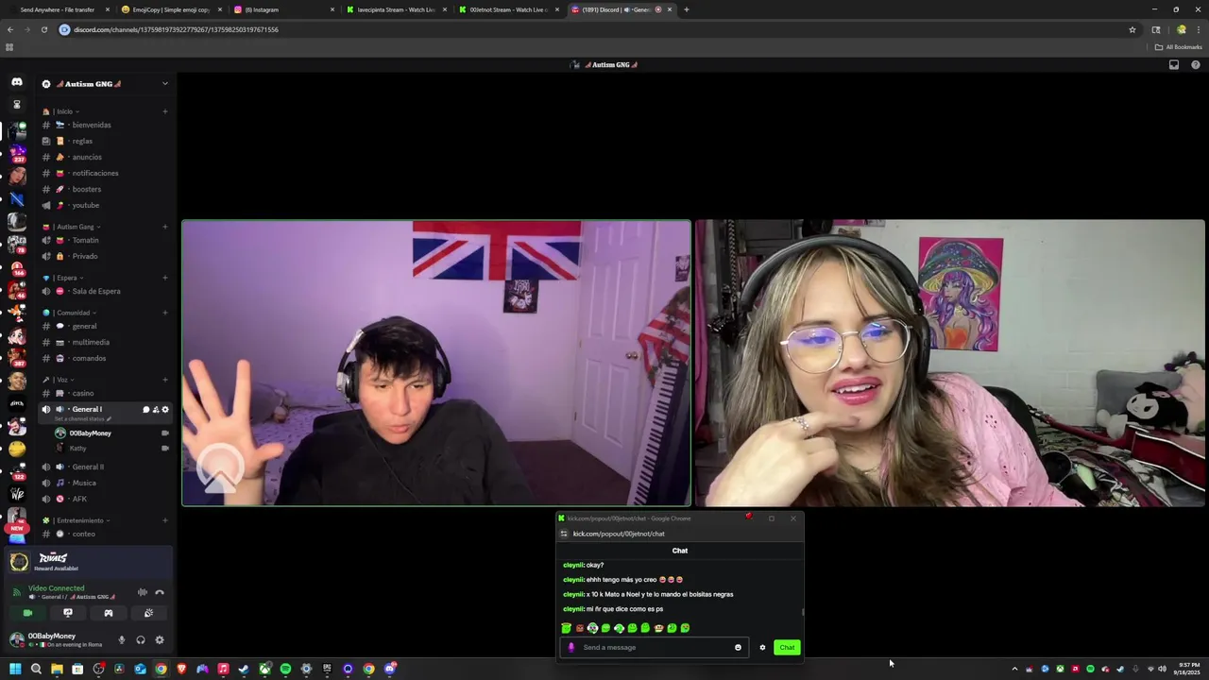Open Kick chat settings gear
Screen dimensions: 1209x680
tap(762, 648)
